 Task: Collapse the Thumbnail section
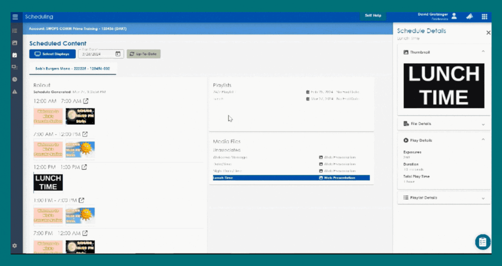coord(483,52)
